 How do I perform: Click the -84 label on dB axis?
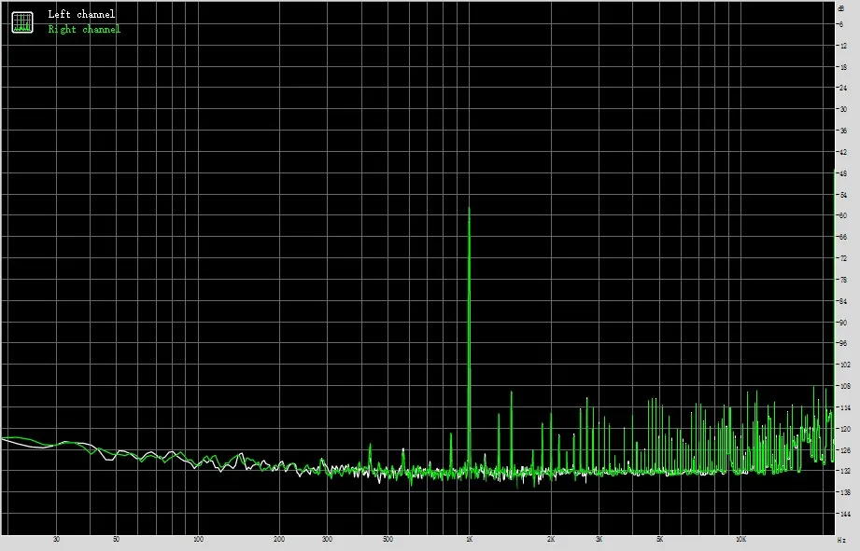click(x=842, y=301)
